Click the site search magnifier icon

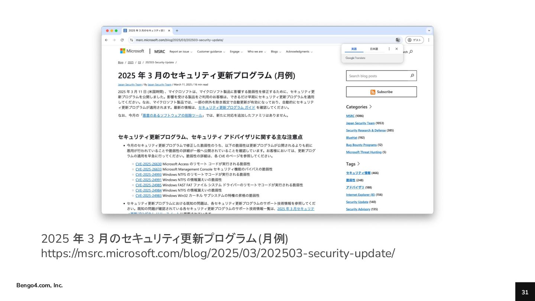click(x=411, y=52)
